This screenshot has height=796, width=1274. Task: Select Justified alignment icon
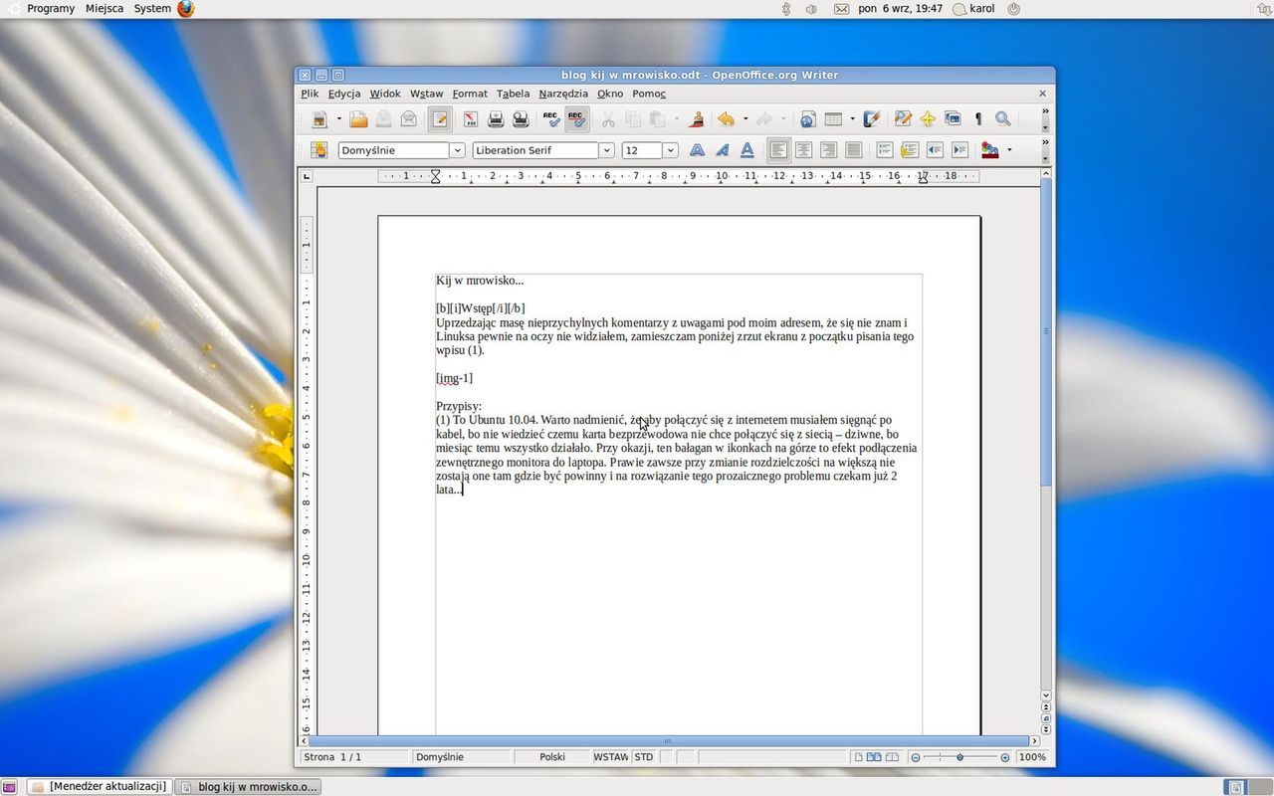coord(853,150)
